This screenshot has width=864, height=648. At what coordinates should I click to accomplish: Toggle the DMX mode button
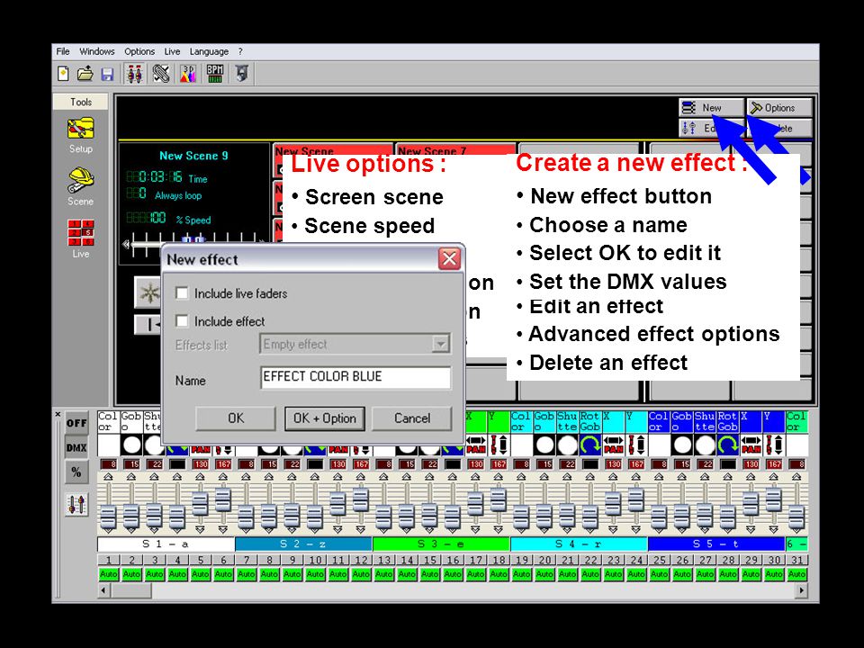76,448
